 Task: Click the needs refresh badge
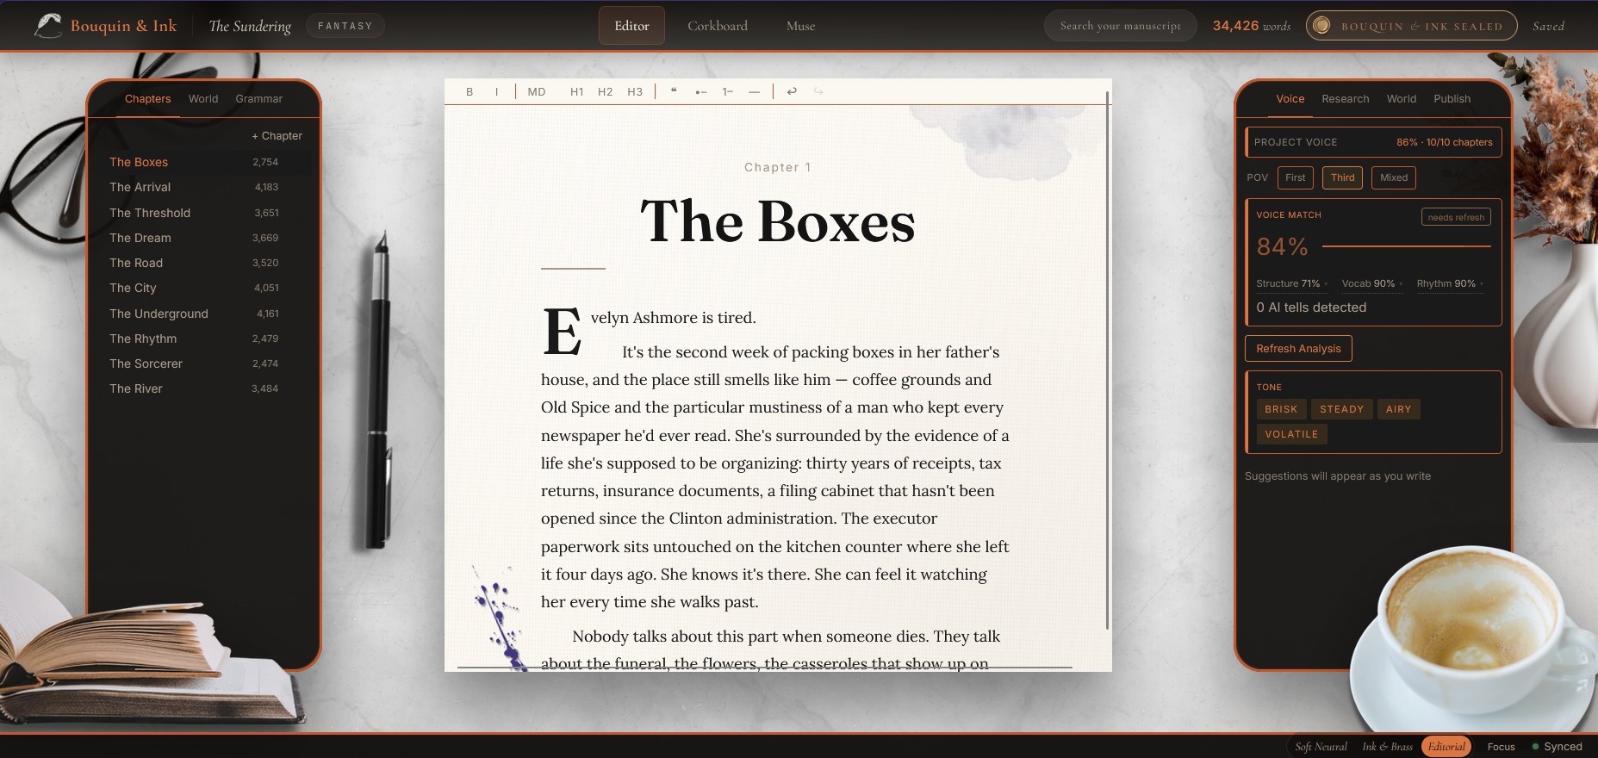(x=1456, y=217)
